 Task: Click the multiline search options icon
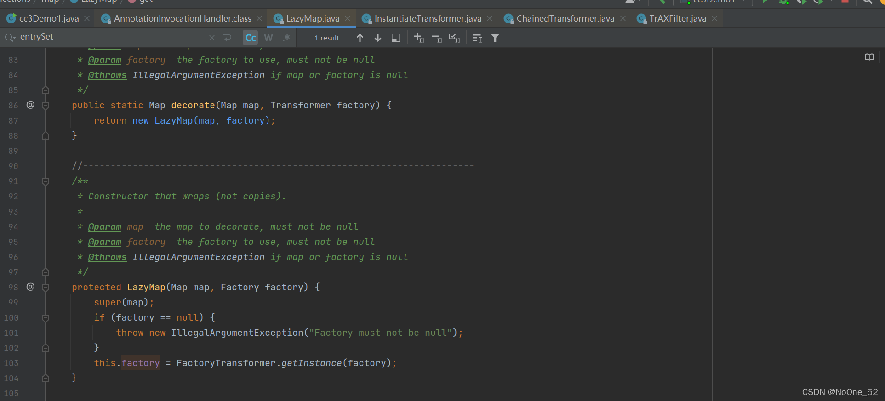pyautogui.click(x=478, y=38)
